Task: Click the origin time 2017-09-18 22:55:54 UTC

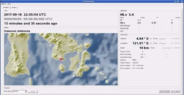Action: [x=25, y=15]
